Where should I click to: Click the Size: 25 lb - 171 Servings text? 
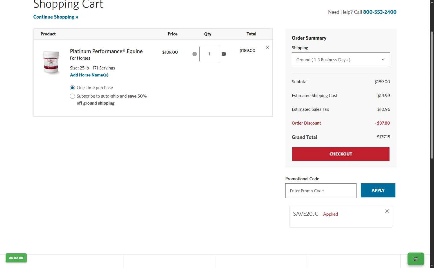93,68
